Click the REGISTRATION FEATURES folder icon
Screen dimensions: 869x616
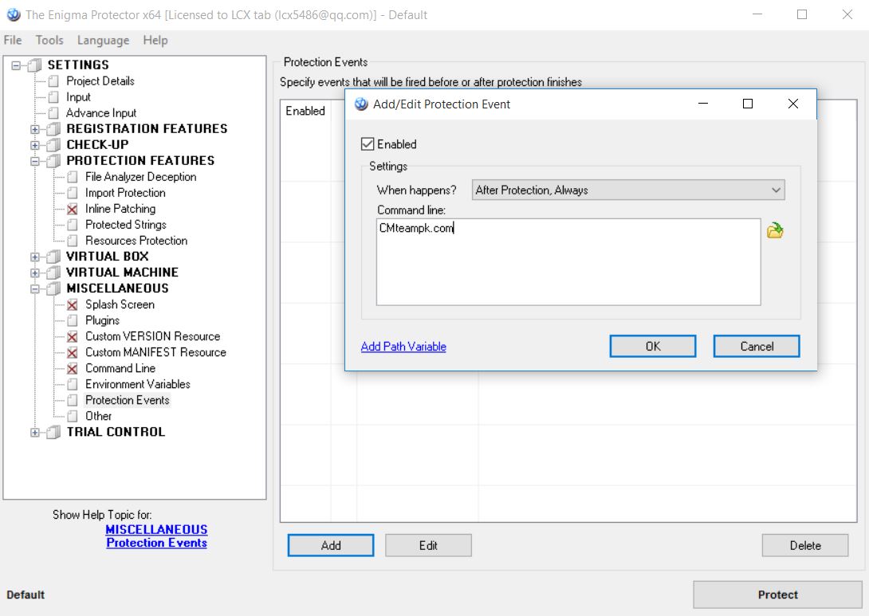(53, 129)
